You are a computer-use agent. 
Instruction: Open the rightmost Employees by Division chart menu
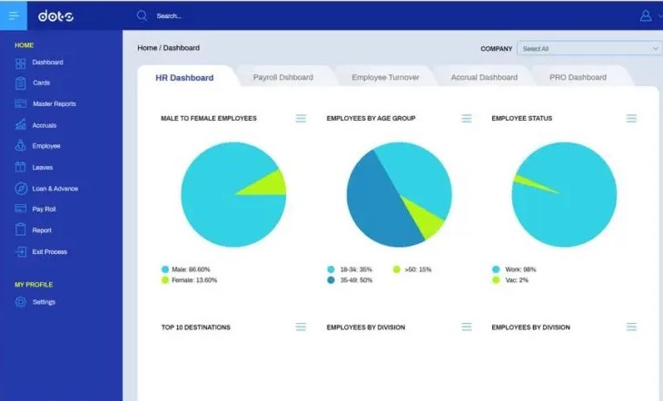631,327
